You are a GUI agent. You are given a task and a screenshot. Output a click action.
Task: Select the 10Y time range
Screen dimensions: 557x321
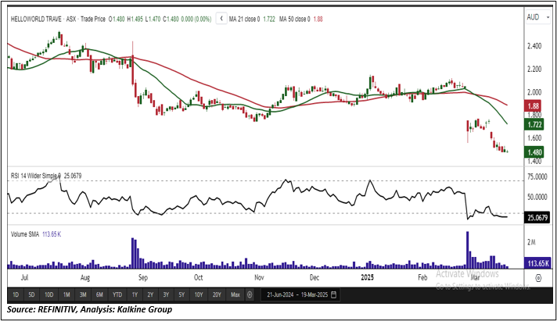pos(199,294)
